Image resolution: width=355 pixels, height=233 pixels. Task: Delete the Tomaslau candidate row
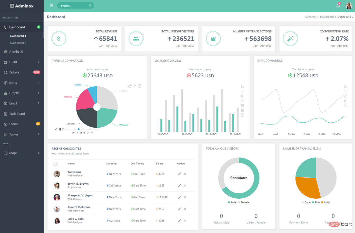[185, 174]
